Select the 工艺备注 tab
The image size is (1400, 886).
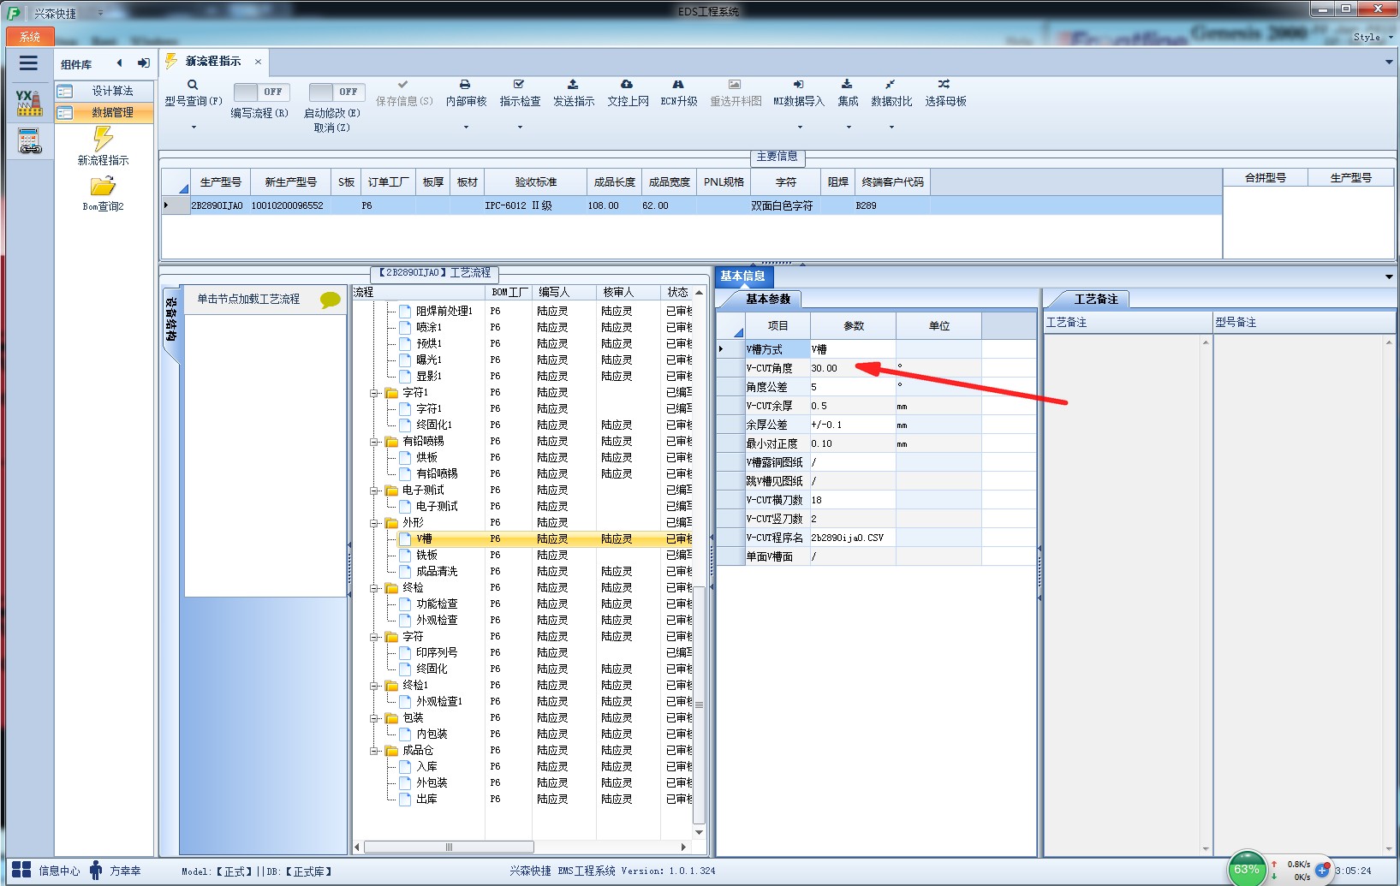(x=1096, y=299)
